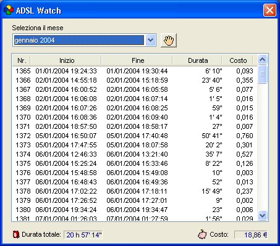Viewport: 280px width, 246px height.
Task: Select connection row 1369
Action: tap(134, 108)
